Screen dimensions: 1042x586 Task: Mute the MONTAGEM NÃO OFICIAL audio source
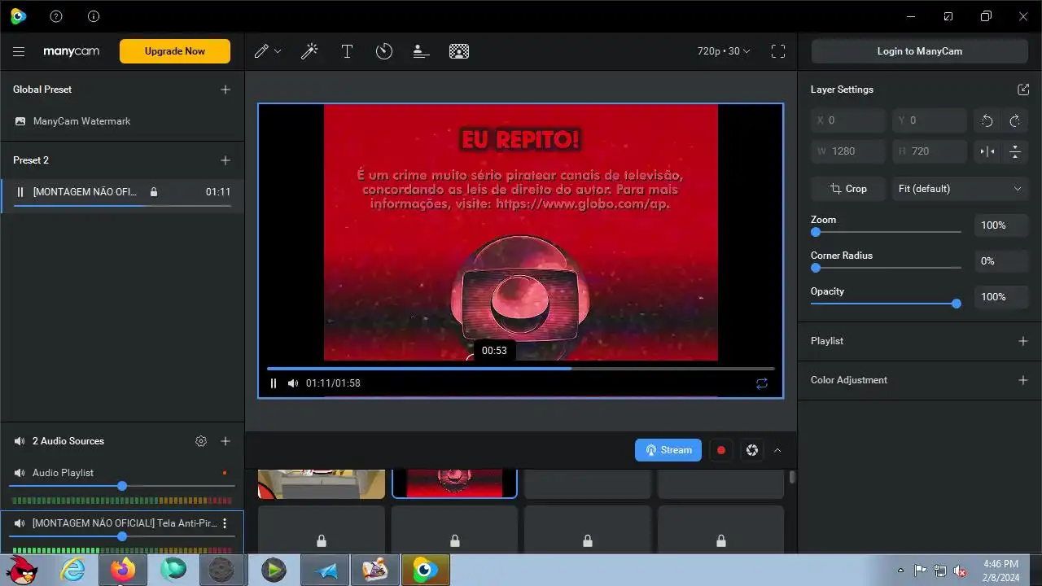click(20, 523)
